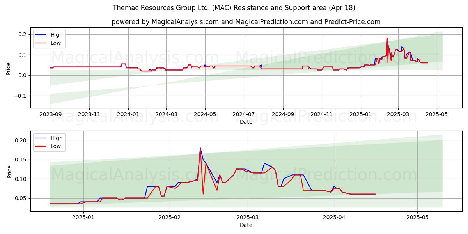Click the '2025-02' tick label
Screen dimensions: 468x234
coord(170,218)
